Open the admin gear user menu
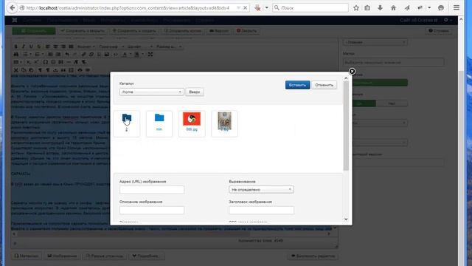This screenshot has width=472, height=266. coord(448,20)
